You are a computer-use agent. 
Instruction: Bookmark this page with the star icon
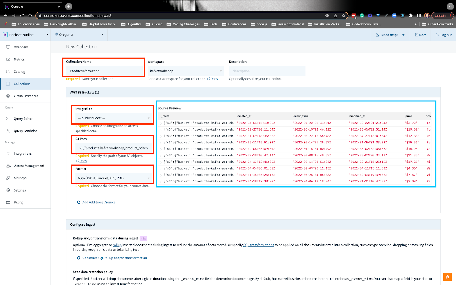pyautogui.click(x=343, y=15)
